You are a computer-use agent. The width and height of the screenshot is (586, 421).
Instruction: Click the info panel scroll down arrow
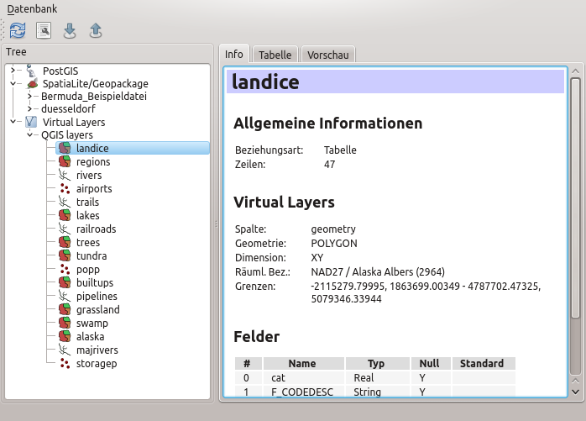pyautogui.click(x=575, y=391)
